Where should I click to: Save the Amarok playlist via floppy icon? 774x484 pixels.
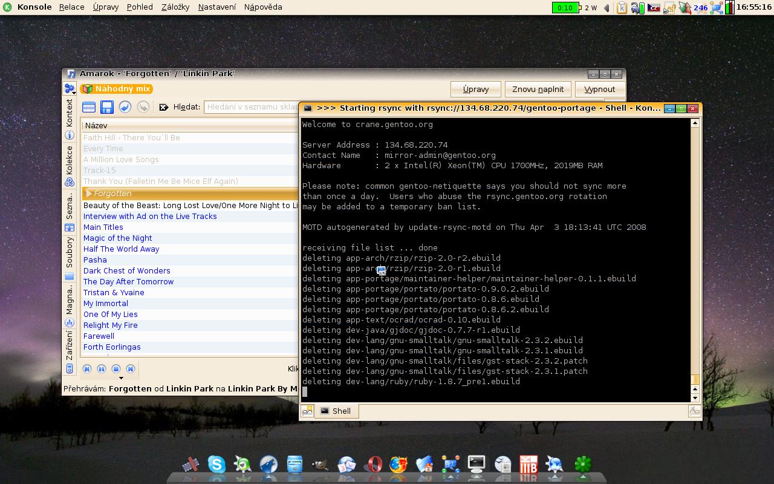coord(107,107)
